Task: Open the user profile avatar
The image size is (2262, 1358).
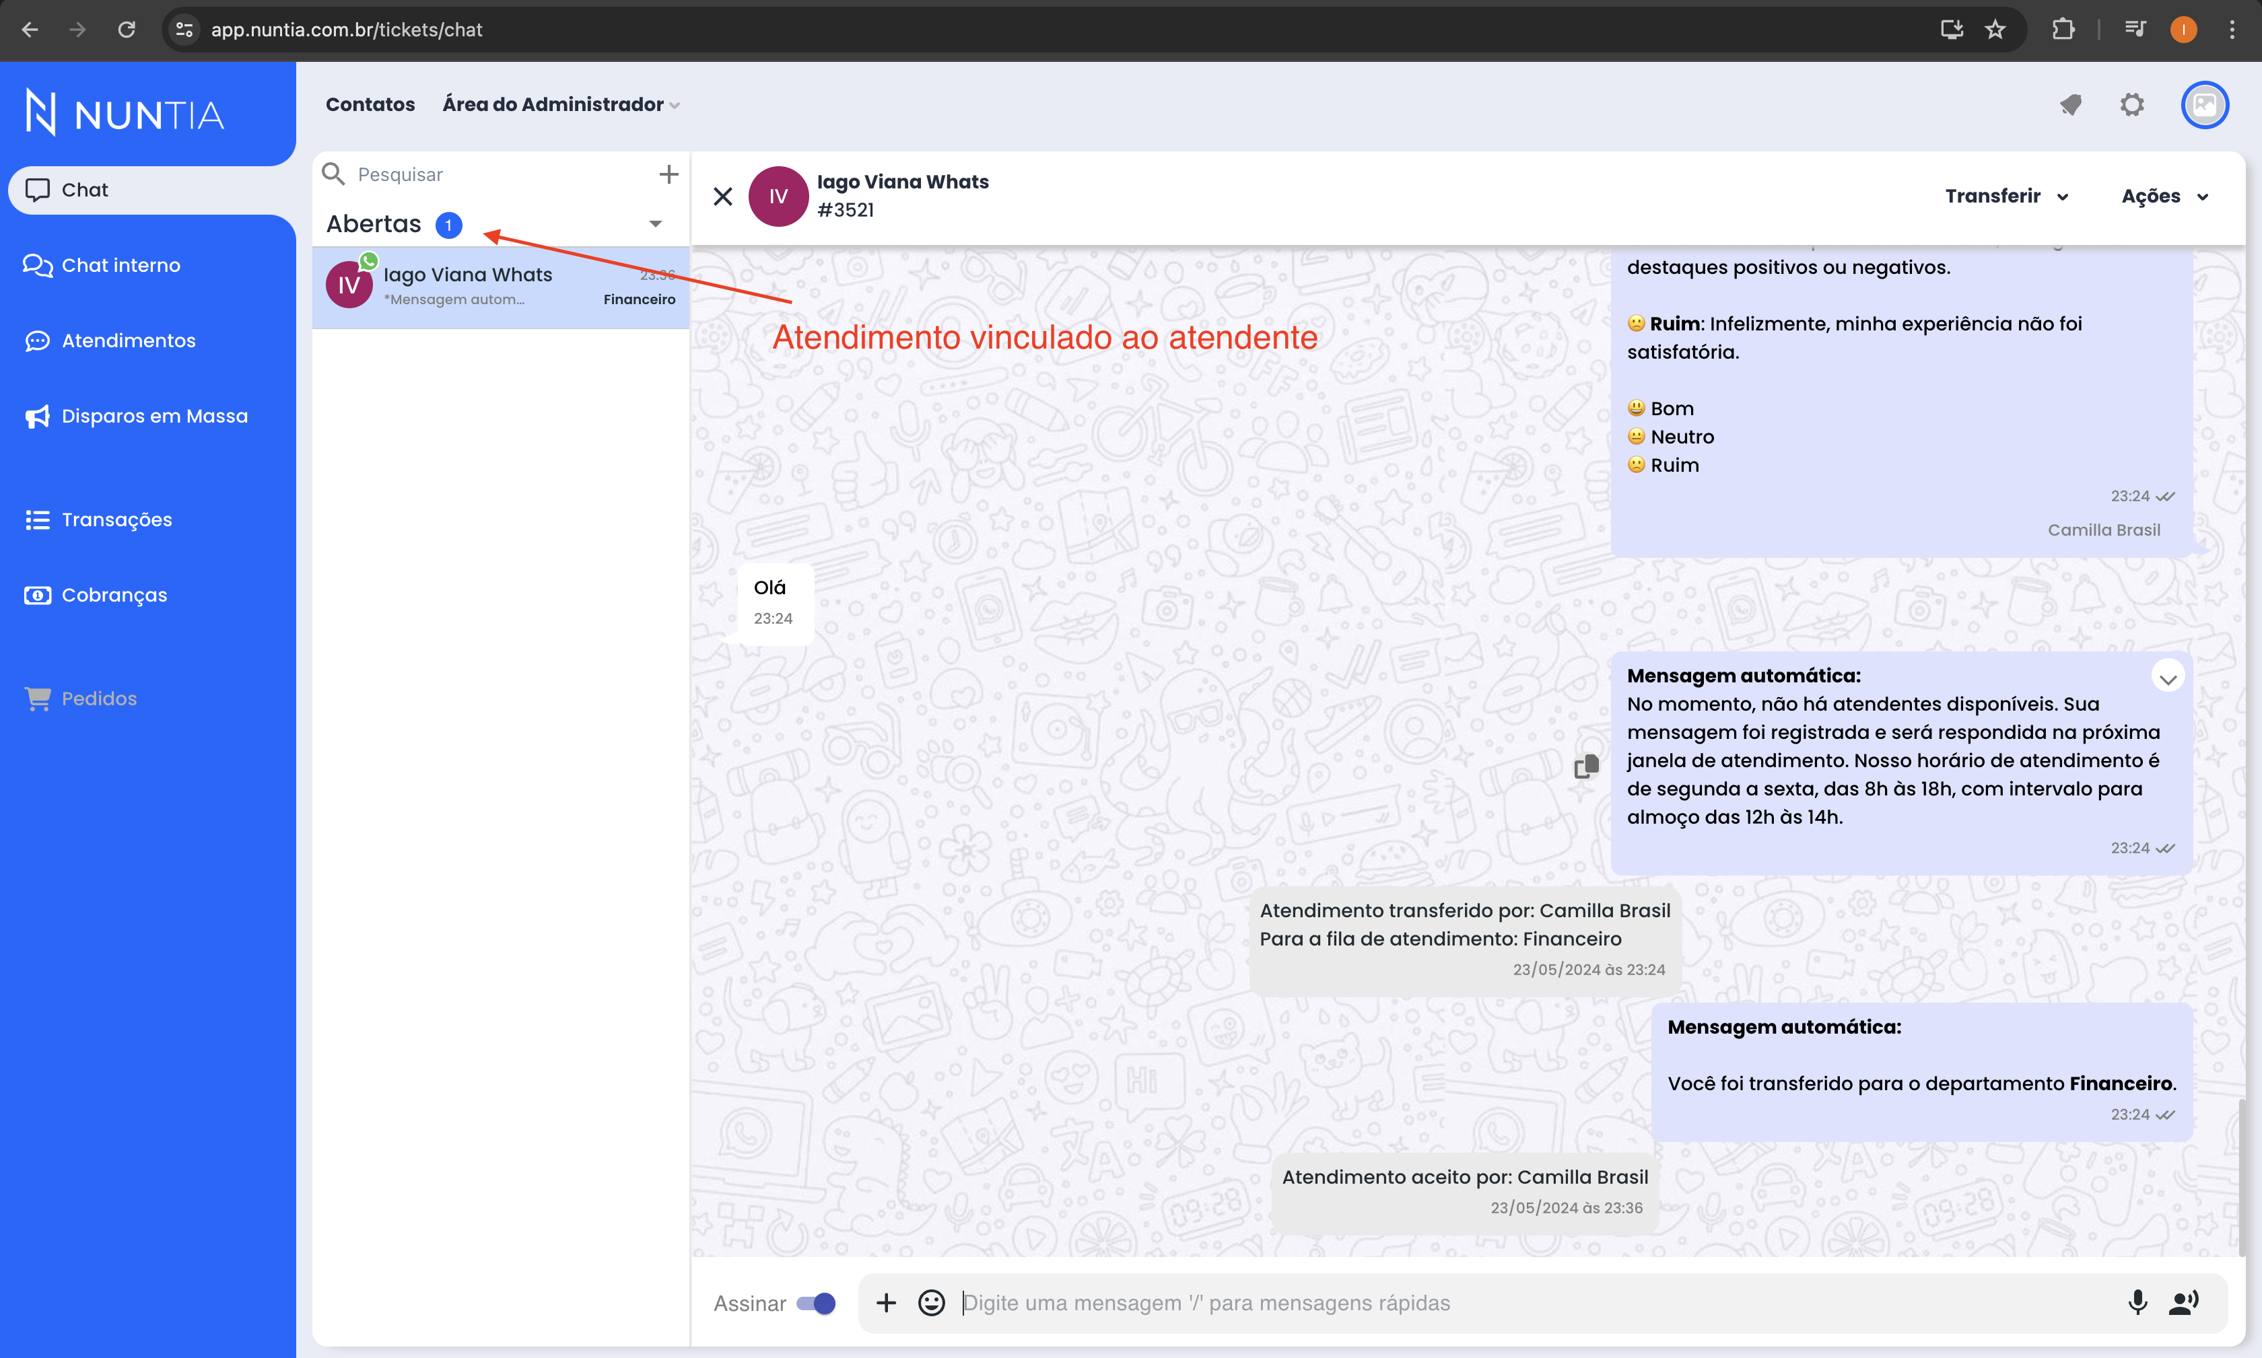Action: 2204,105
